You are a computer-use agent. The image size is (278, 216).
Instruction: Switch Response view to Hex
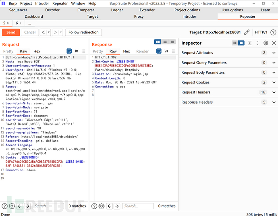pos(127,51)
